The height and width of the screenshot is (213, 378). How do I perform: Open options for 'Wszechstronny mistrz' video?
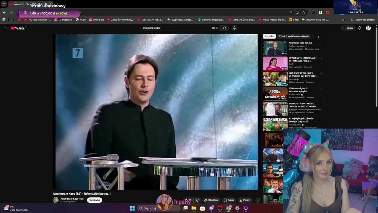point(321,104)
